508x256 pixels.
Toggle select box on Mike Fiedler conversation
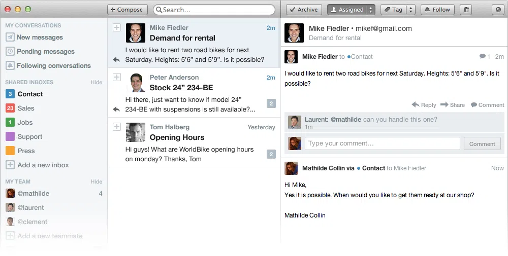117,27
